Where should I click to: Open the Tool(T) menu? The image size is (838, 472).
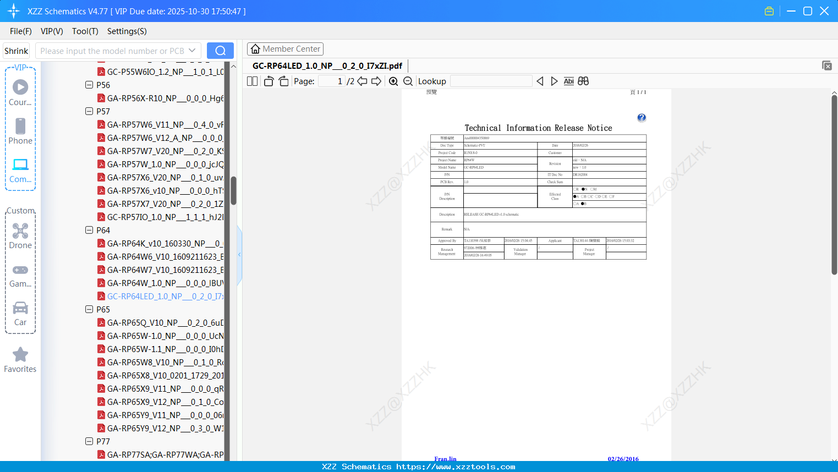[85, 31]
